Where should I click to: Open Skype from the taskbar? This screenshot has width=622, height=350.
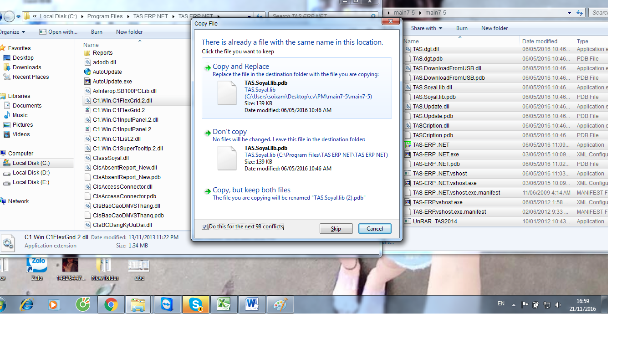point(196,304)
